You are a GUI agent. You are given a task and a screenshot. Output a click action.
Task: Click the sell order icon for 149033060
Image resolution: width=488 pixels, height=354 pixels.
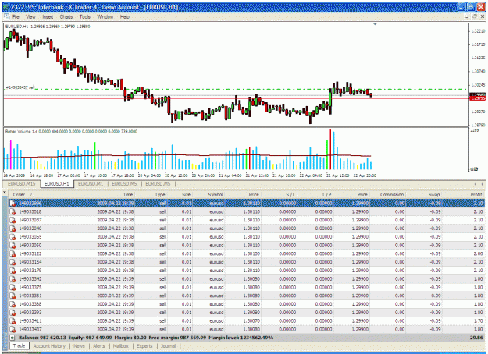(12, 245)
